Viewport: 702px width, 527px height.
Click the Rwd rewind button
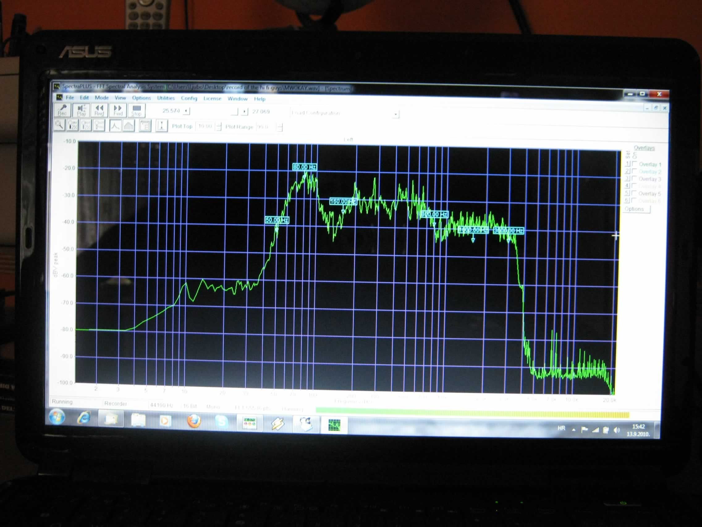point(99,110)
